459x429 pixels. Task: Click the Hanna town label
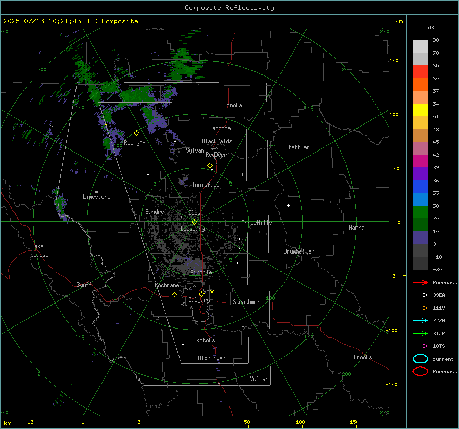pyautogui.click(x=356, y=228)
